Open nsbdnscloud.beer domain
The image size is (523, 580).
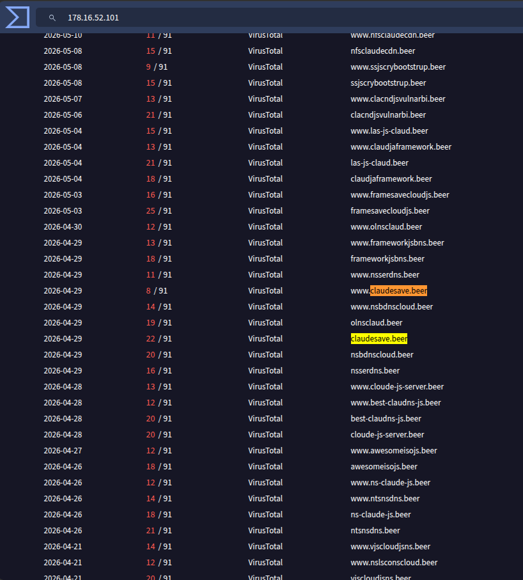click(x=382, y=354)
